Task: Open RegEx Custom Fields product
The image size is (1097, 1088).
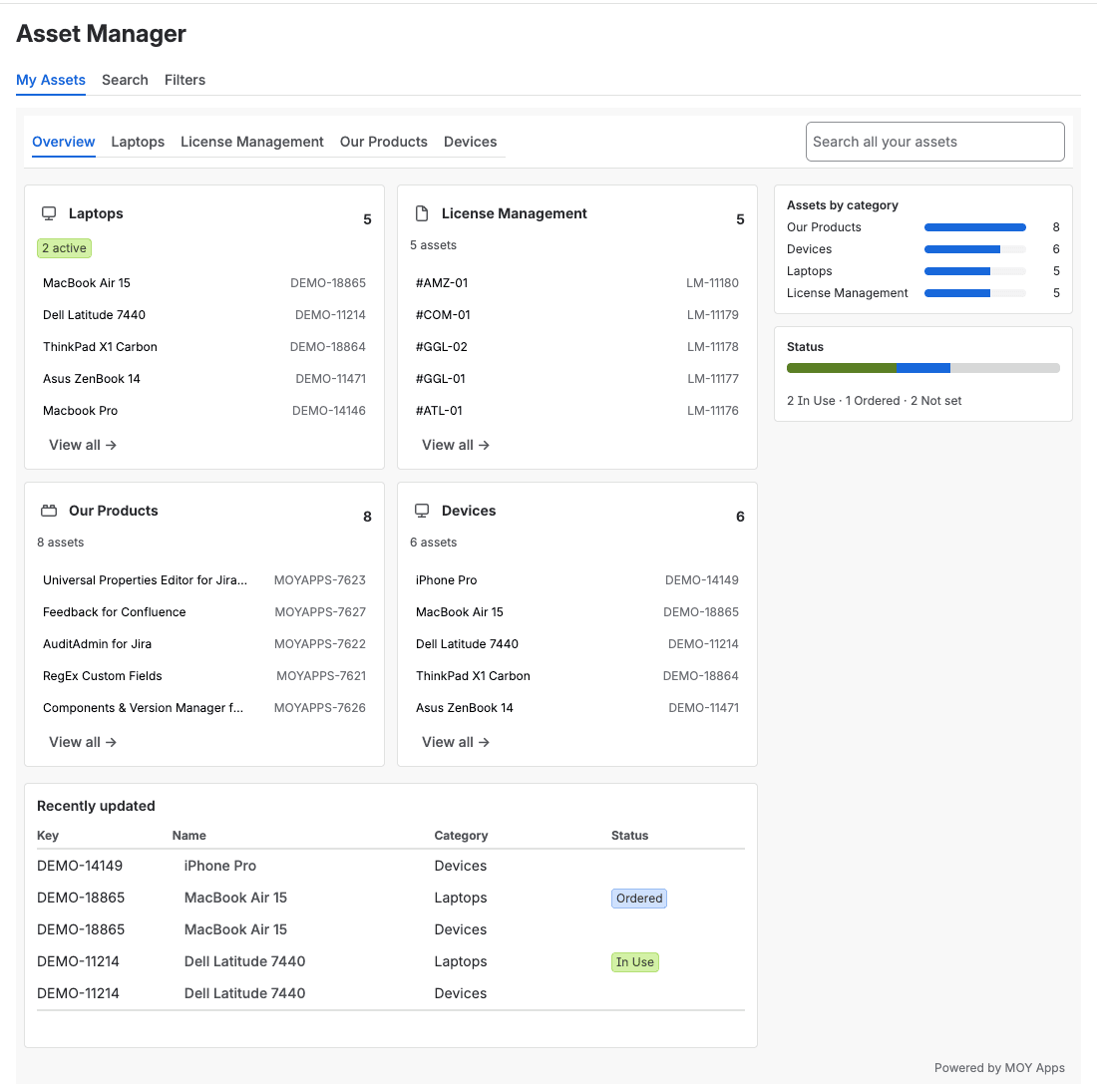Action: [204, 676]
